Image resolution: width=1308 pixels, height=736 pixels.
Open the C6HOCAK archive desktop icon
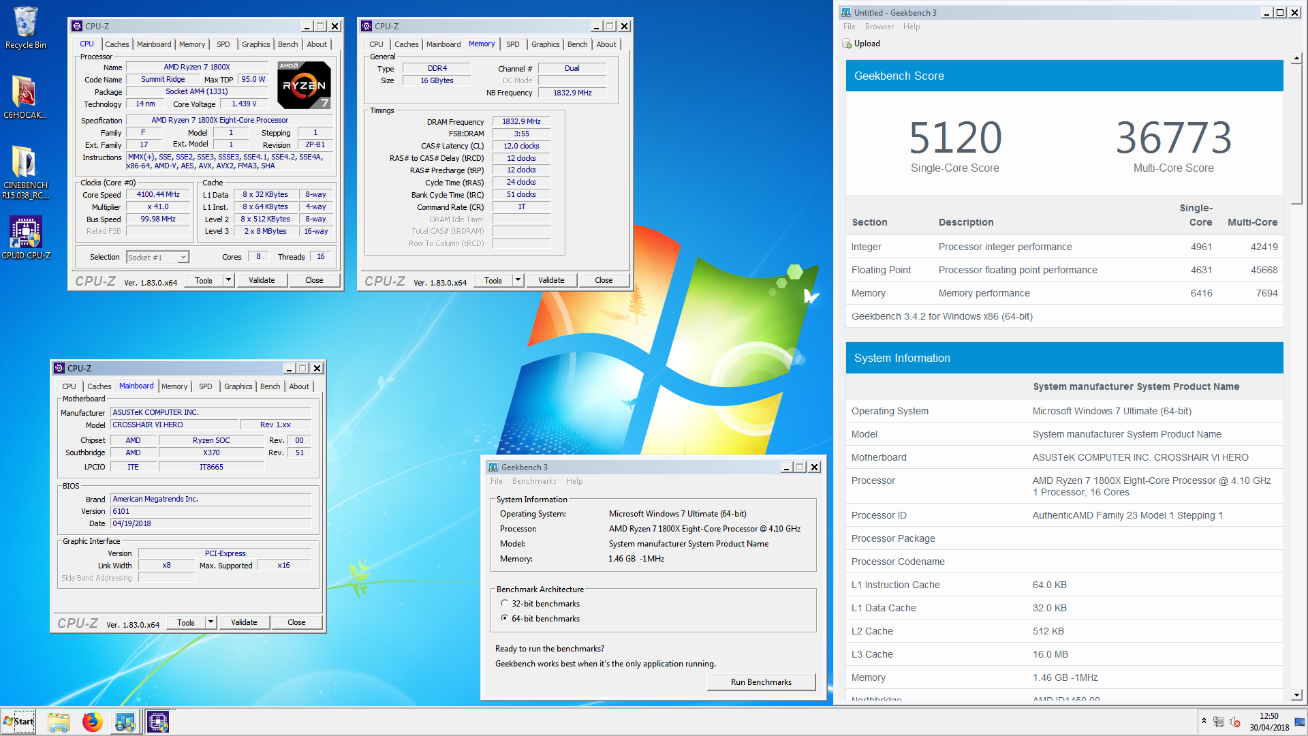click(25, 97)
